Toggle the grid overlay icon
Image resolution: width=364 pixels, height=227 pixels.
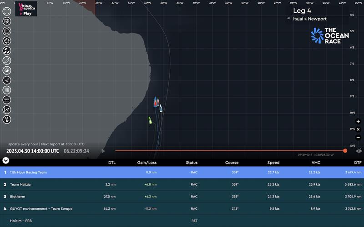tap(7, 90)
